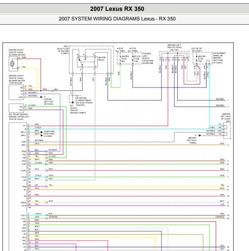This screenshot has width=249, height=251.
Task: Select the "(UNDER LEFT TOP OF DASH)" ground note
Action: 48,102
